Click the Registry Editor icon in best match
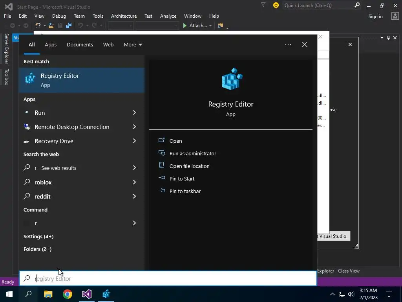Viewport: 402px width, 302px height. 30,78
